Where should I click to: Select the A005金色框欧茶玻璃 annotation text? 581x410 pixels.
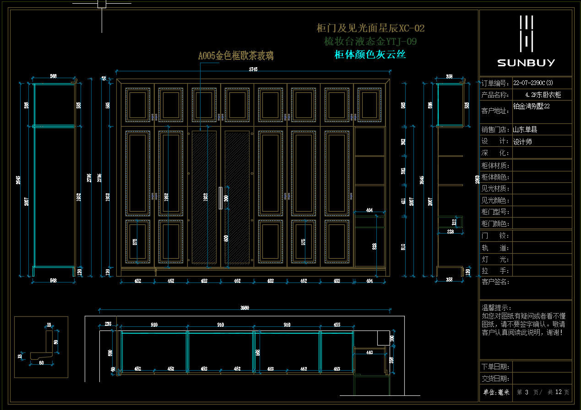tap(235, 56)
